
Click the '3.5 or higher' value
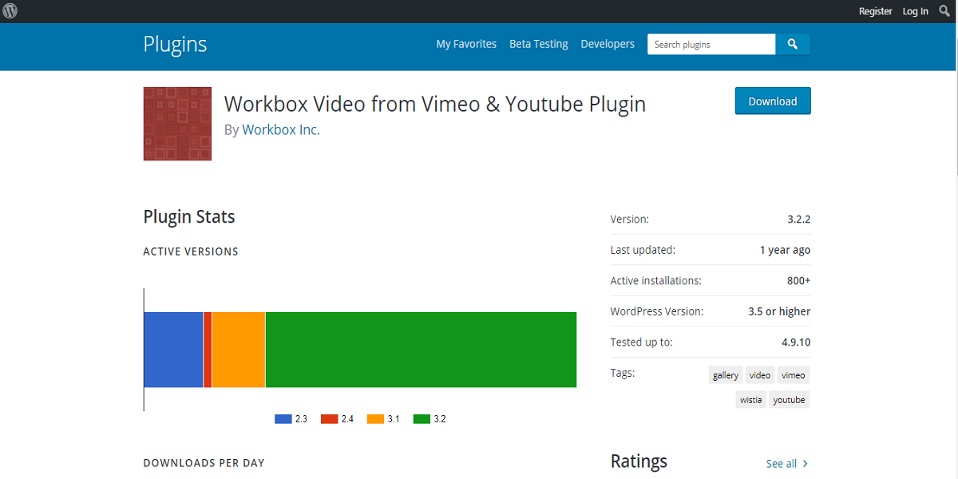click(x=779, y=311)
